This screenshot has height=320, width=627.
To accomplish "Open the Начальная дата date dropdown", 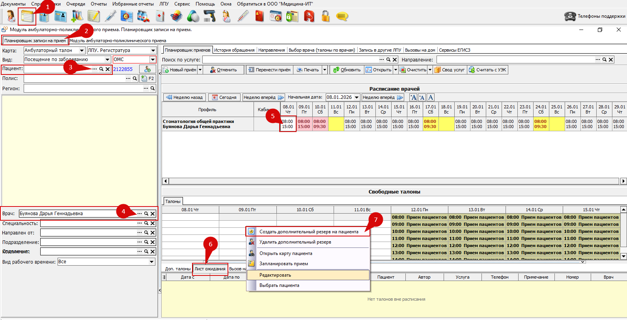I will tap(356, 97).
